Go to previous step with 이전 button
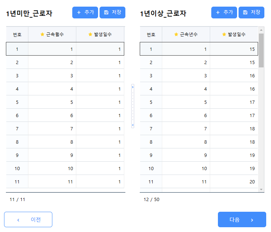The image size is (271, 232). point(28,219)
